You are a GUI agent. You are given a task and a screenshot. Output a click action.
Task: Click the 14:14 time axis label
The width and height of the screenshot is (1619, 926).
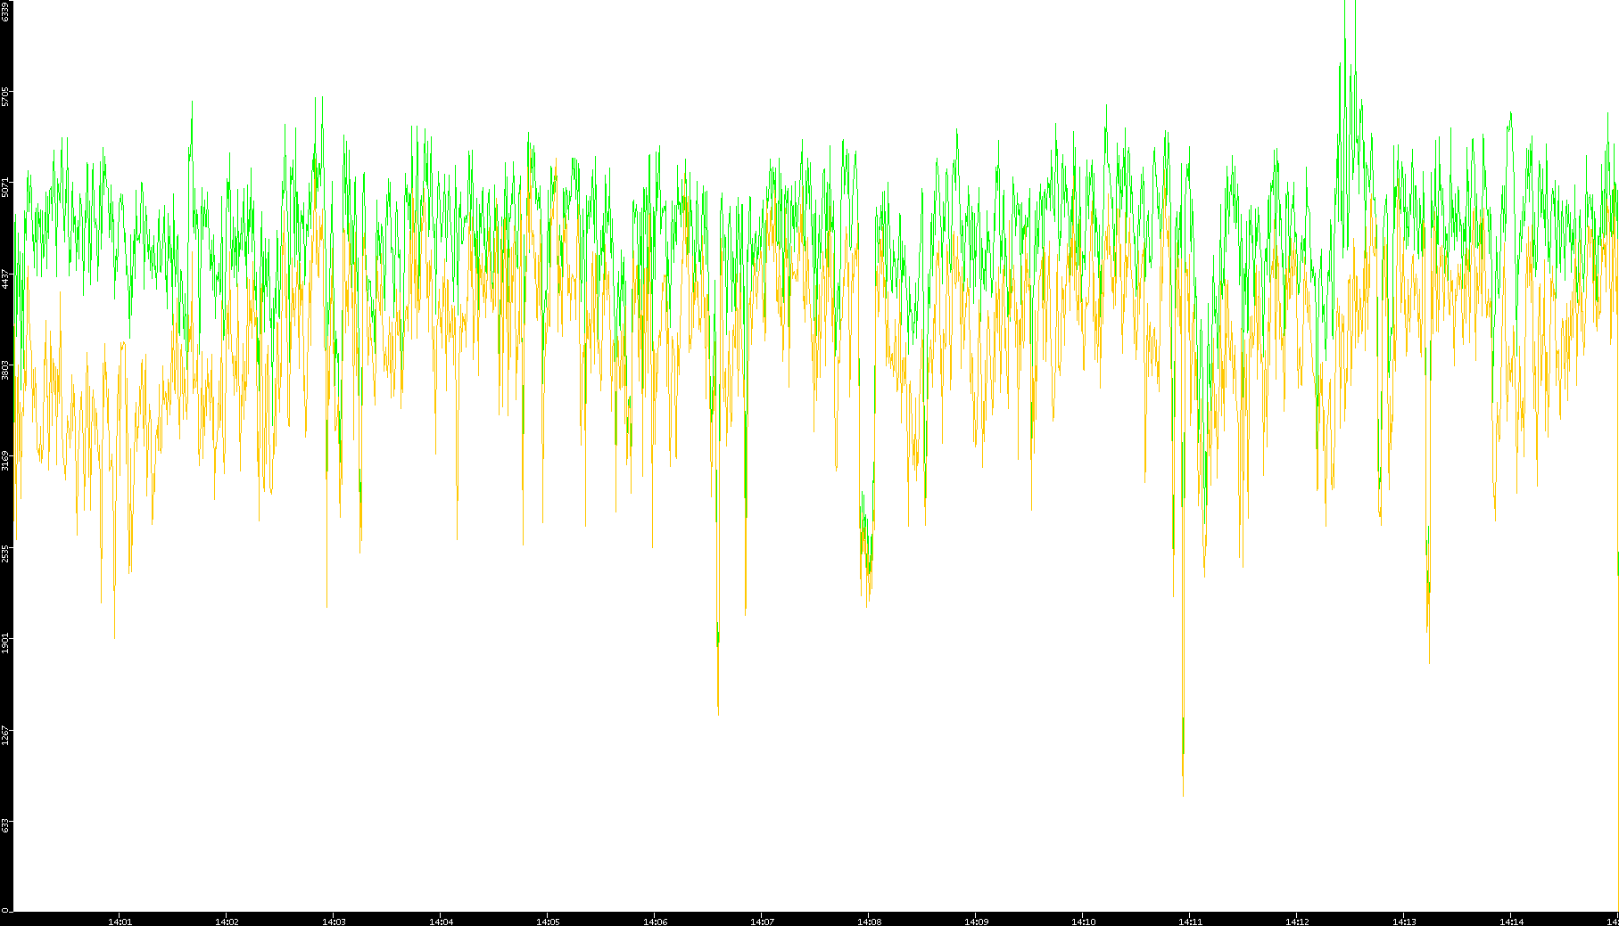(x=1511, y=922)
